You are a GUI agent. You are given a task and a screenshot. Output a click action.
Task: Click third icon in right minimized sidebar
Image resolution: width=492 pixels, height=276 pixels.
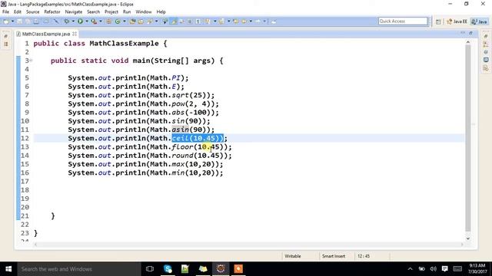pos(486,52)
